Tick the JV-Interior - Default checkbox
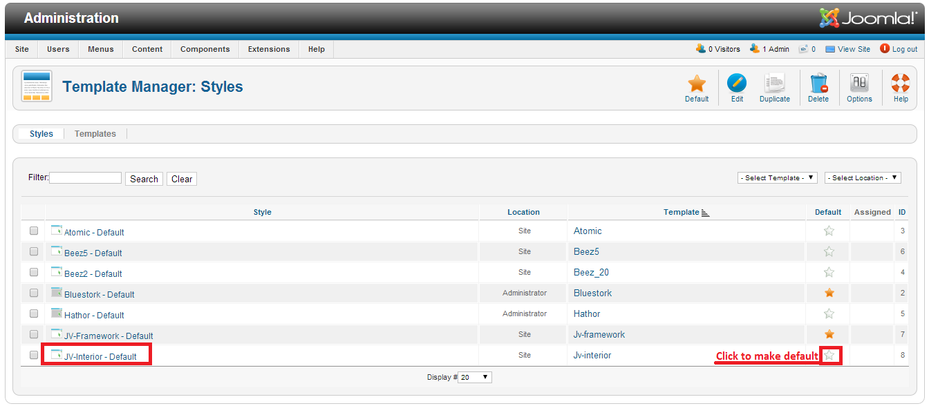Image resolution: width=929 pixels, height=406 pixels. tap(34, 355)
